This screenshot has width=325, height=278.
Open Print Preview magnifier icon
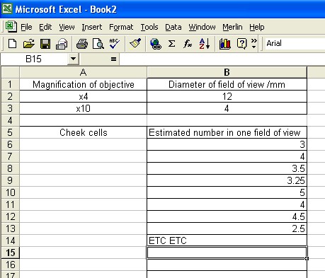coord(98,44)
